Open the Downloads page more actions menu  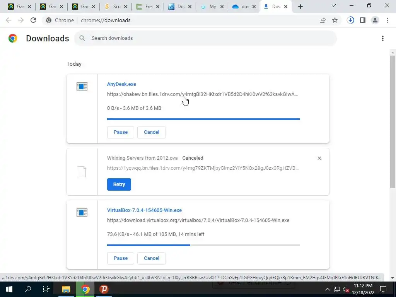(383, 38)
